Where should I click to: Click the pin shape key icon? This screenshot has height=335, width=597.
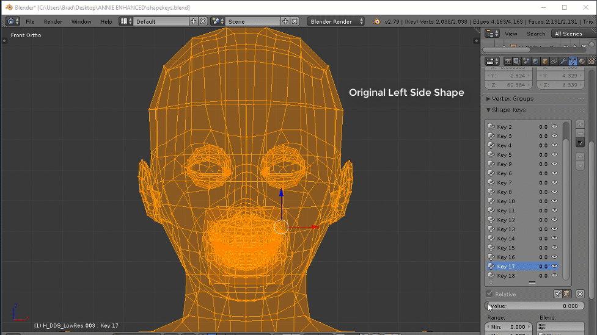[x=557, y=294]
